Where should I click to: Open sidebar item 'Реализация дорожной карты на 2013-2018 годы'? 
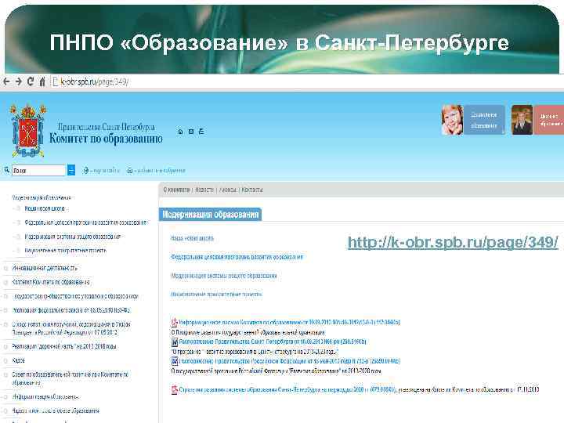point(64,346)
